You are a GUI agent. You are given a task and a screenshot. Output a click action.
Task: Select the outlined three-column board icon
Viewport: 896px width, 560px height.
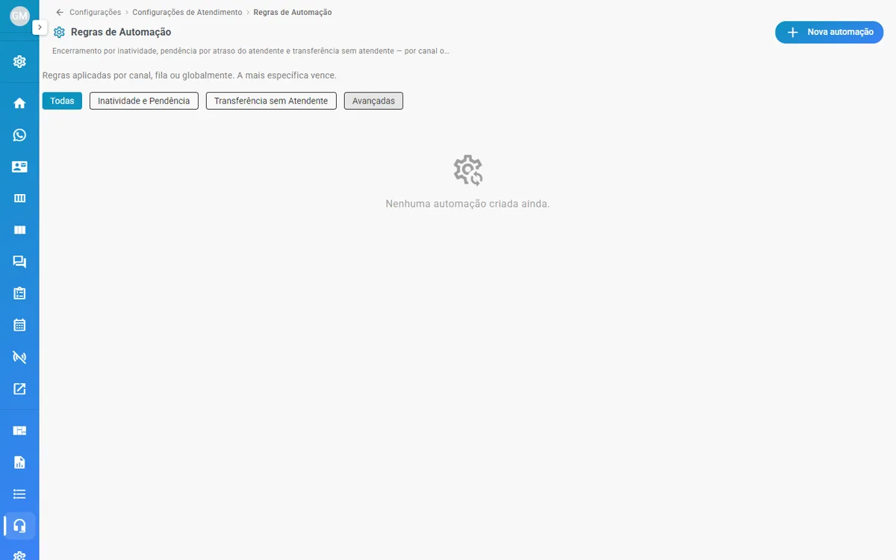19,198
